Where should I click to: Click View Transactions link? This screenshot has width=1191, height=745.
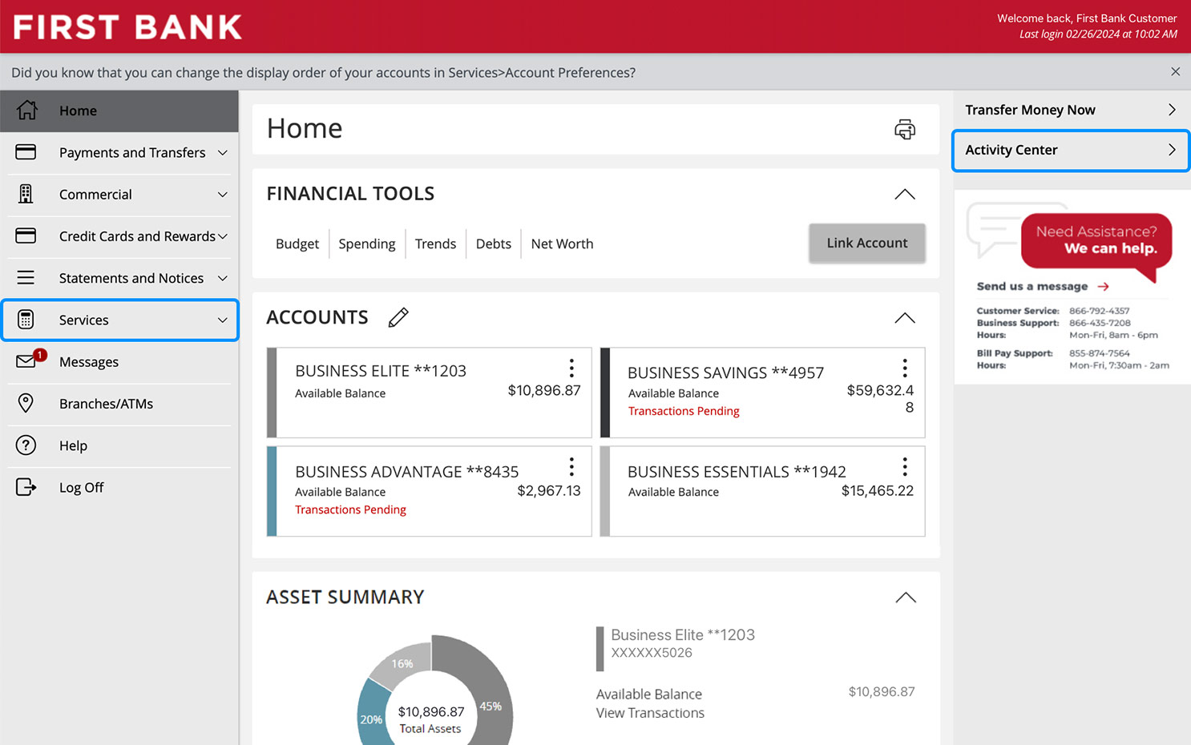pos(650,713)
